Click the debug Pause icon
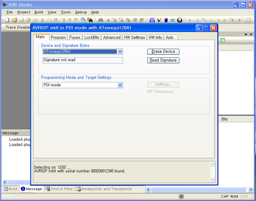256x201 pixels. tap(211, 20)
